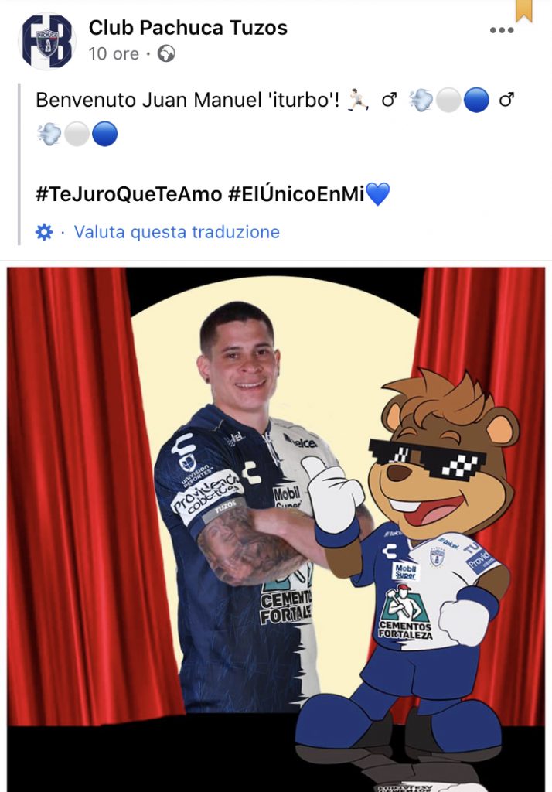Select the 'Benvenuto Juan Manuel' post text
Viewport: 552px width, 792px height.
tap(187, 100)
